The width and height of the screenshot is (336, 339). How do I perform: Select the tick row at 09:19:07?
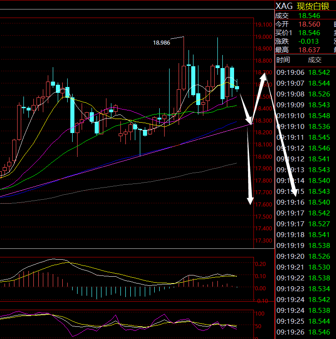[304, 83]
